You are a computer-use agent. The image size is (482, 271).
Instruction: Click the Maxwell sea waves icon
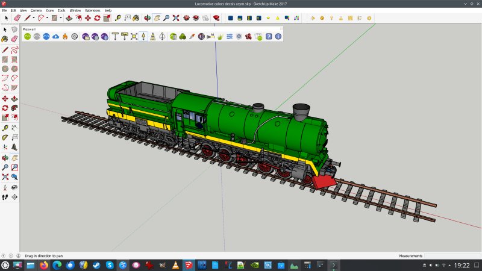pos(230,37)
